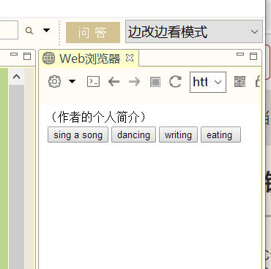Viewport: 271px width, 269px height.
Task: Refresh the Web browser page
Action: point(175,82)
